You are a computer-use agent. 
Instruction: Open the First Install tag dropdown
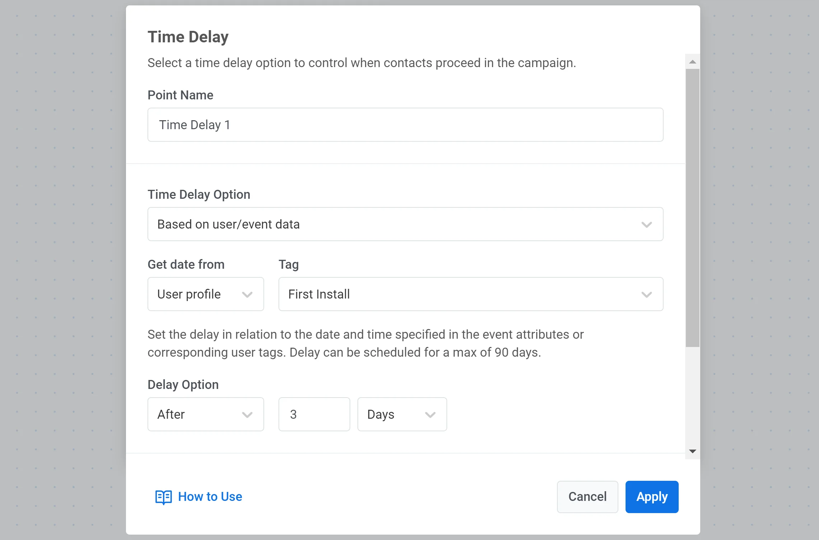470,294
